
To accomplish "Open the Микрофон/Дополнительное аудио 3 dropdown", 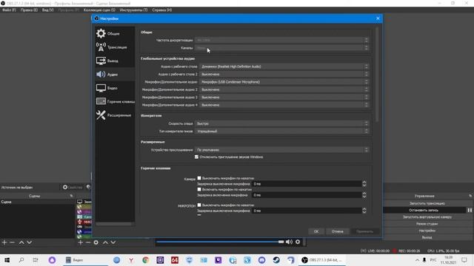I will [284, 97].
